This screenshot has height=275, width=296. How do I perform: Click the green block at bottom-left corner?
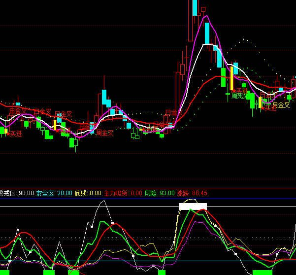coord(4,272)
